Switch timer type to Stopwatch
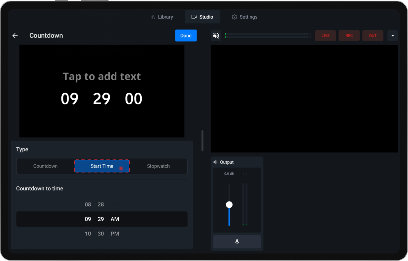This screenshot has height=261, width=408. pyautogui.click(x=158, y=166)
